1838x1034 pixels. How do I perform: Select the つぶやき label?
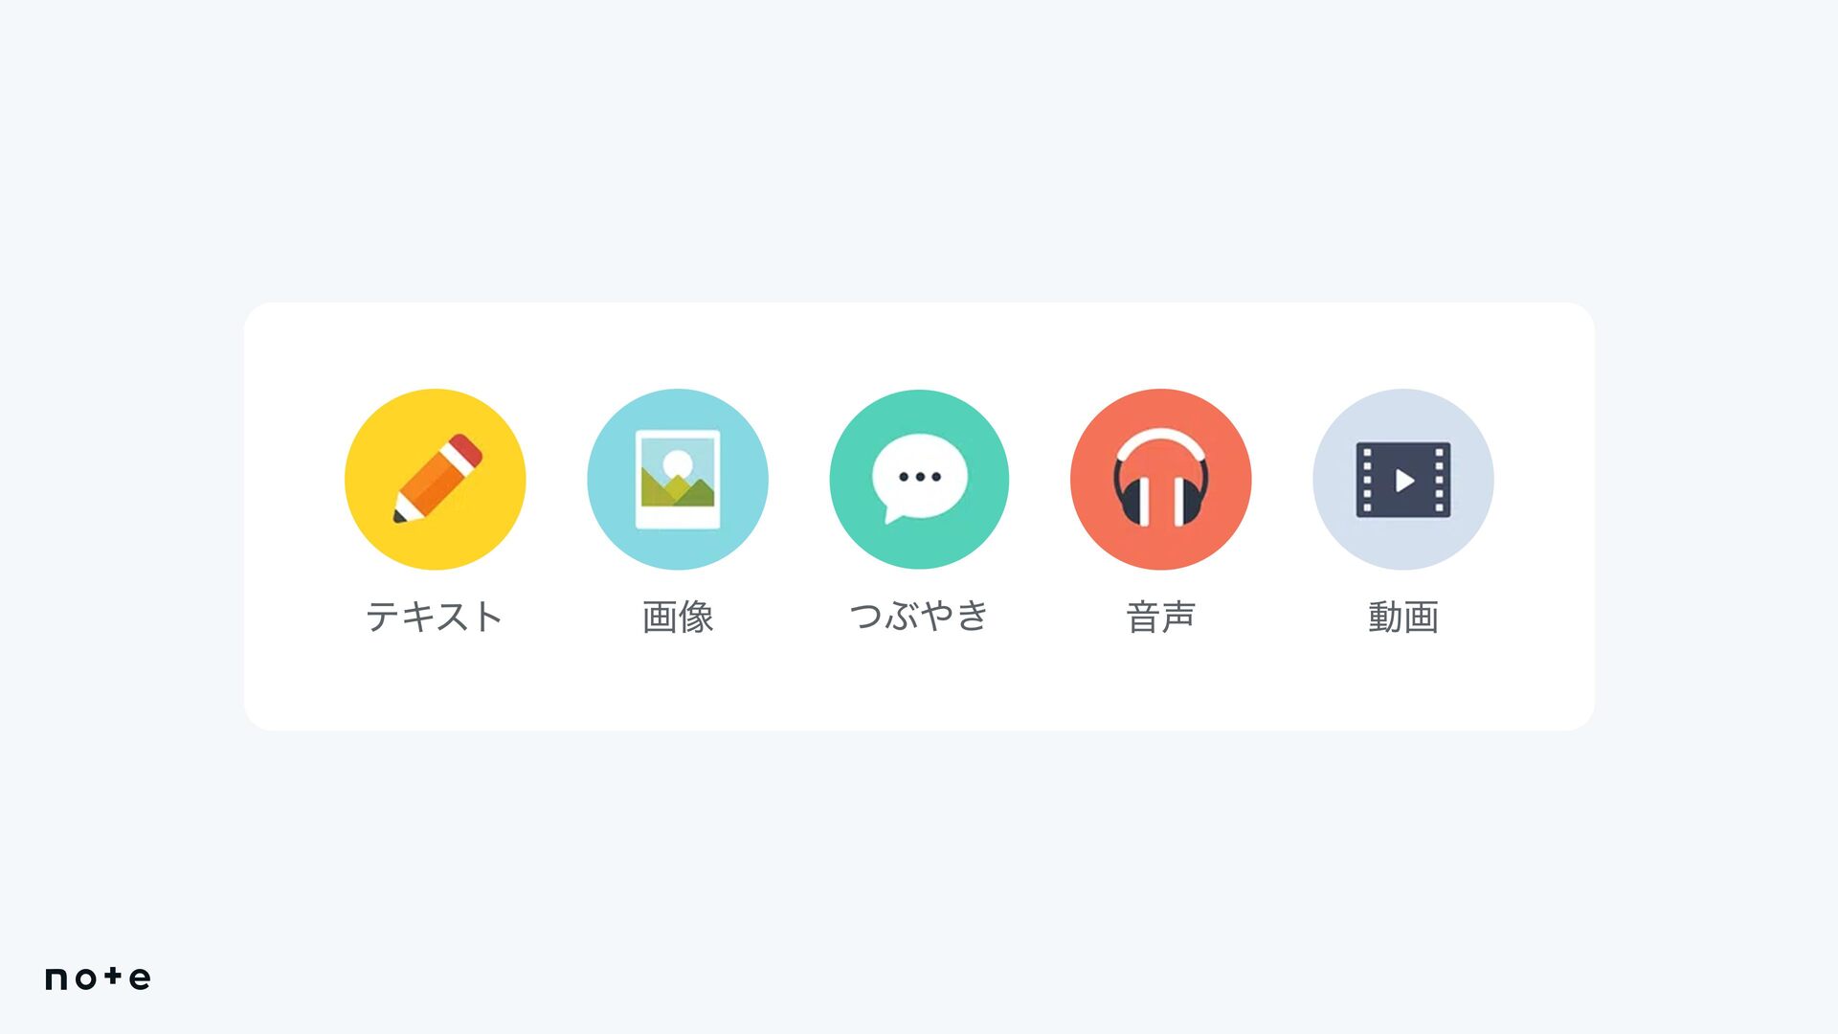click(919, 615)
